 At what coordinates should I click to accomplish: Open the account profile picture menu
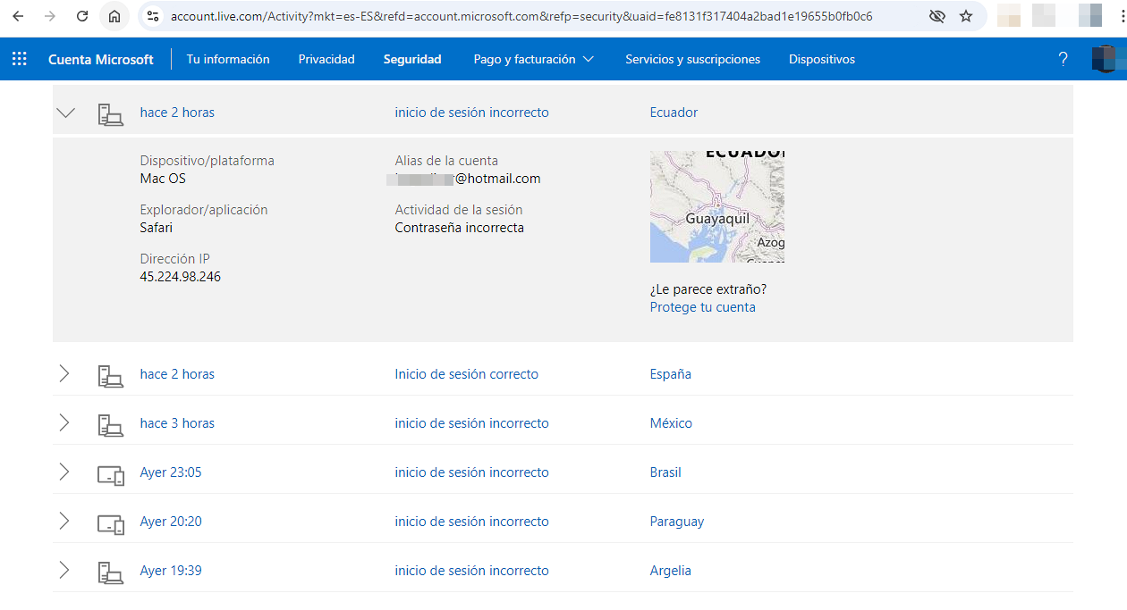coord(1107,59)
